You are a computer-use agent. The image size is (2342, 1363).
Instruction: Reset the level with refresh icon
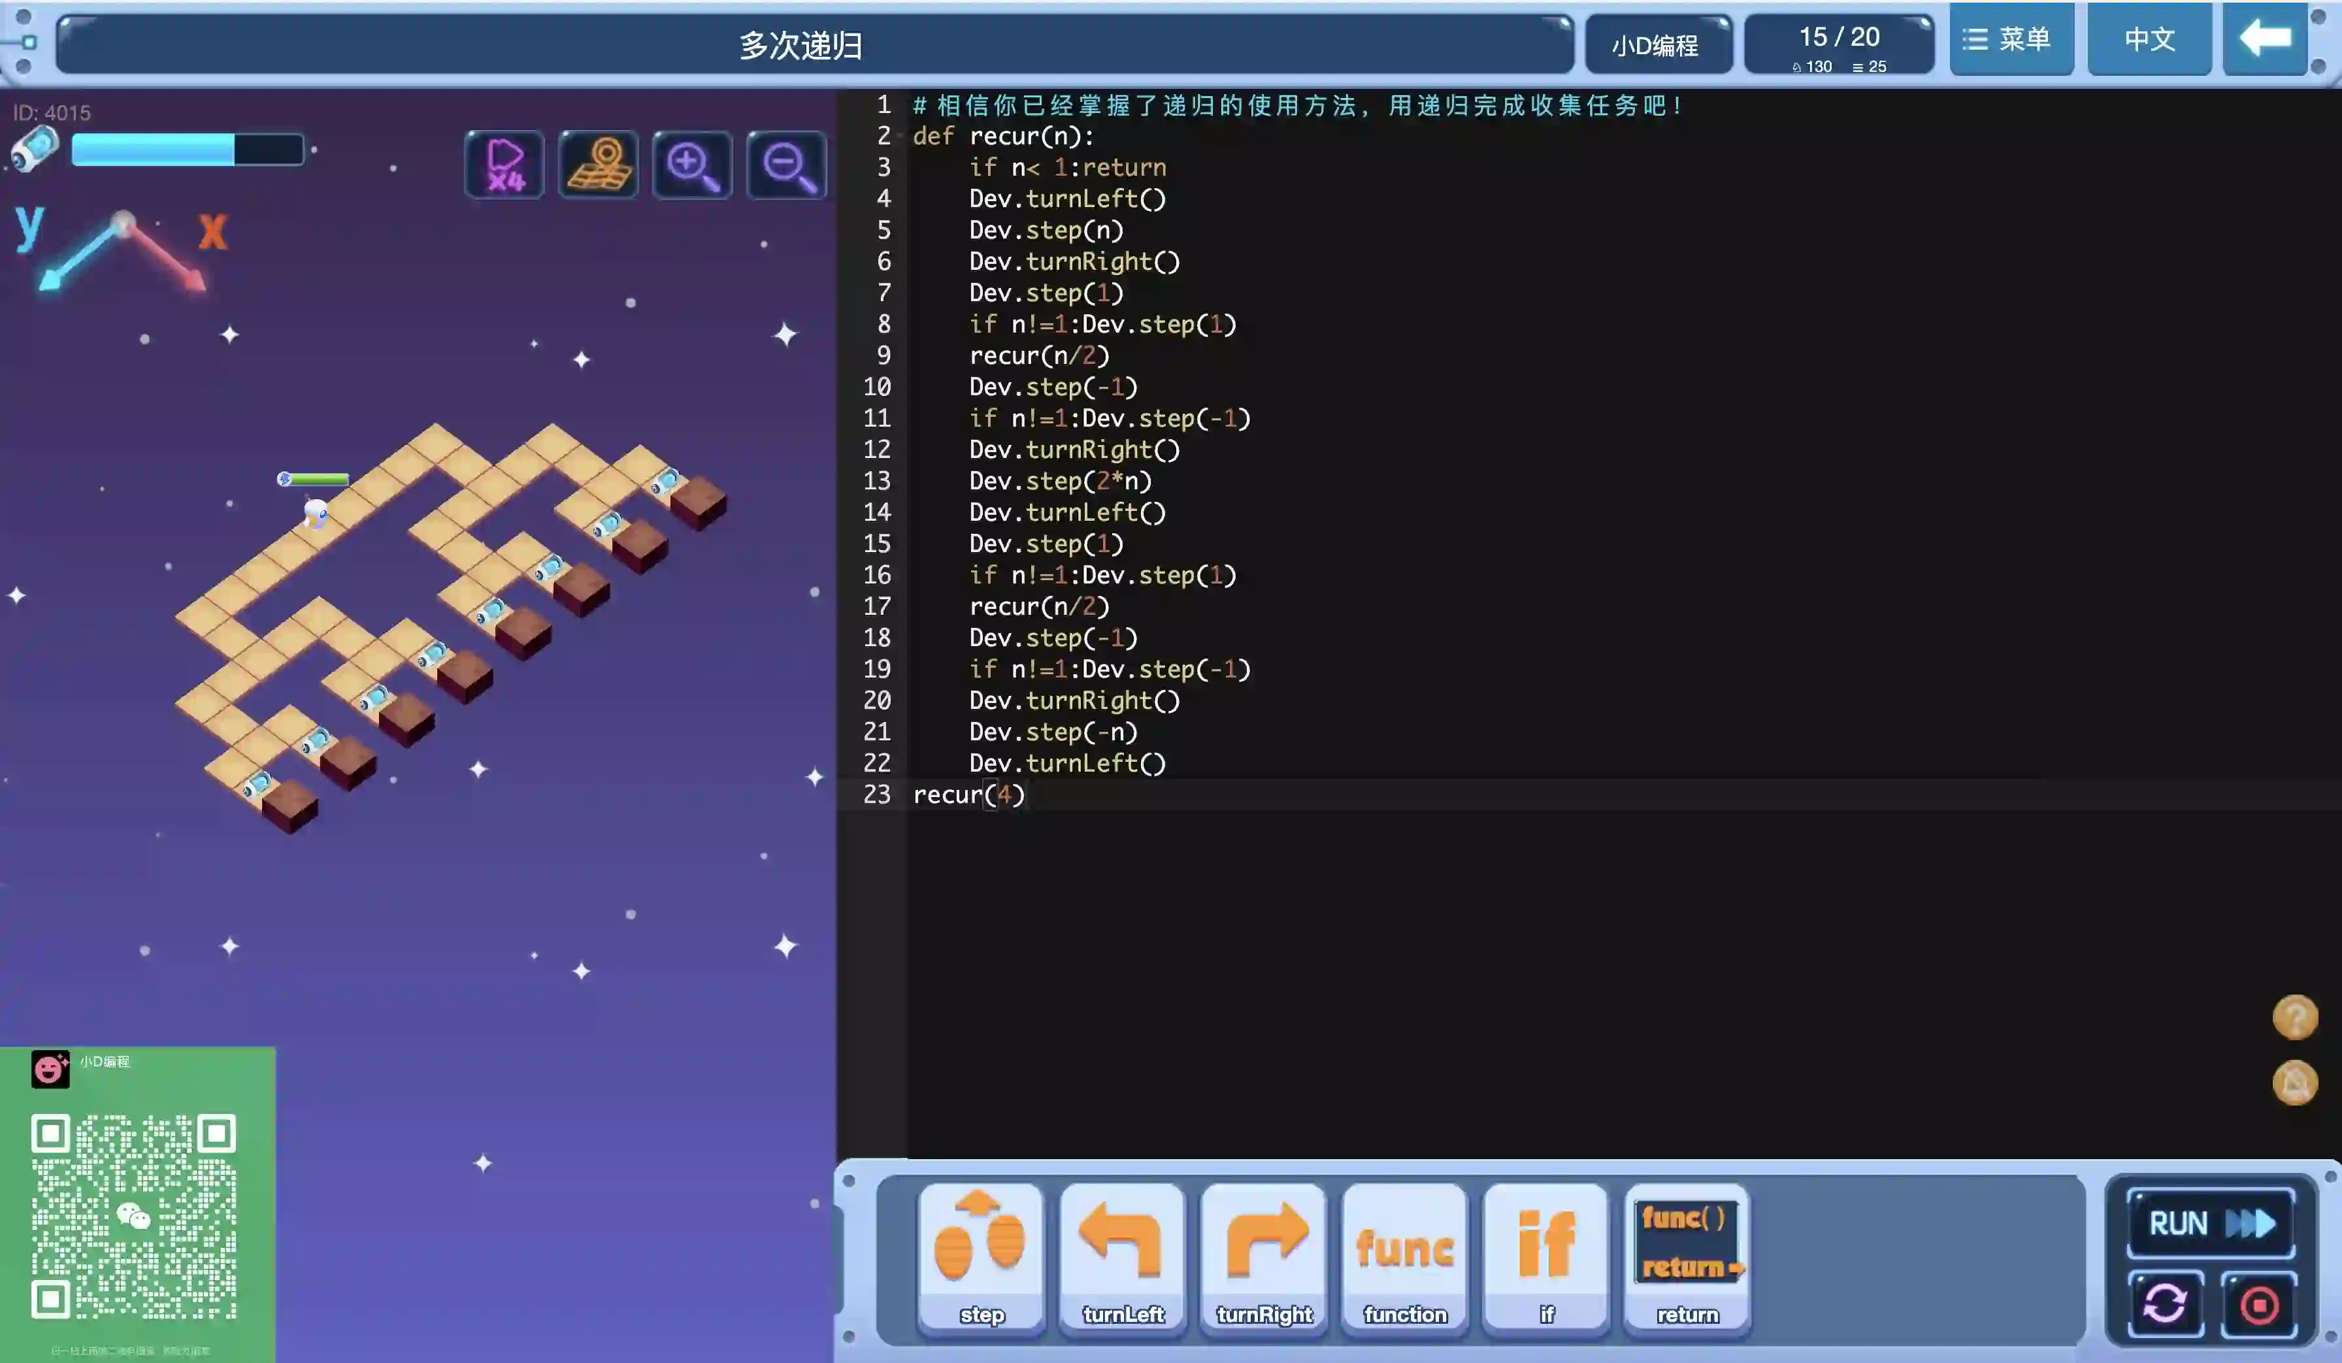point(2166,1304)
